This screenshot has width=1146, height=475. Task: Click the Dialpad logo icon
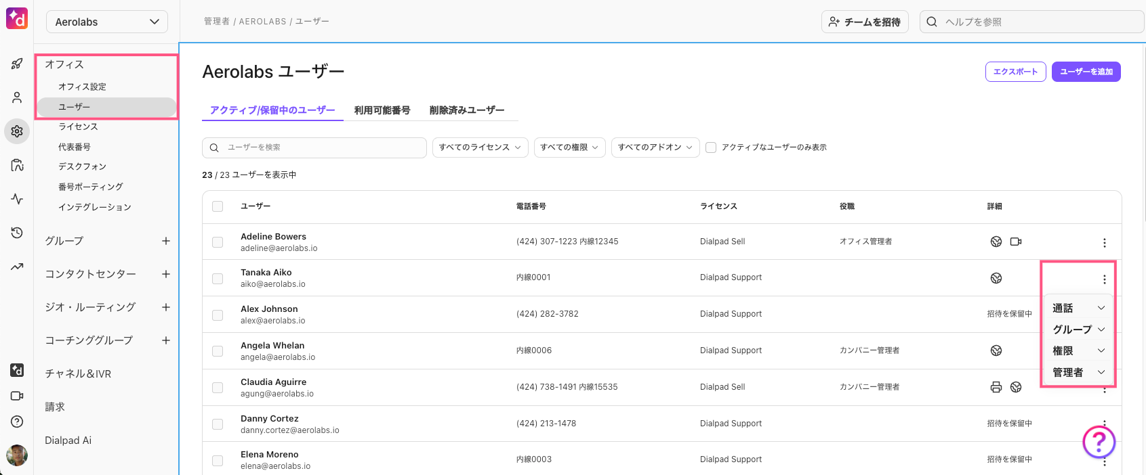click(x=17, y=18)
